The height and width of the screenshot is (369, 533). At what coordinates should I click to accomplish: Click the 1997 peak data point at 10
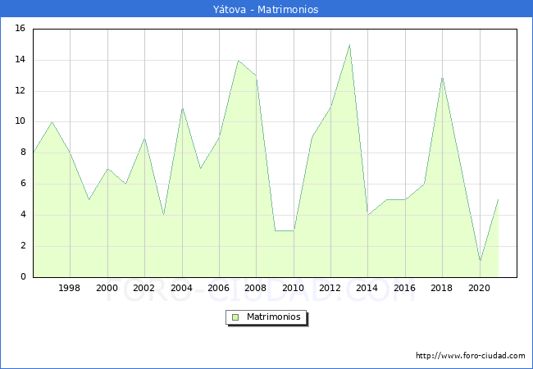(52, 121)
